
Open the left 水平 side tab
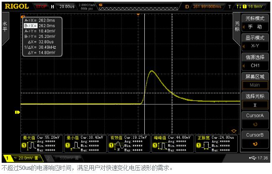(5, 27)
